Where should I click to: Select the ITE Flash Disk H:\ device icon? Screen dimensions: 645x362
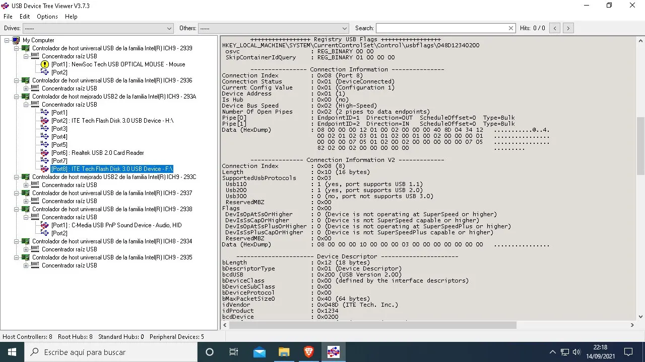45,121
